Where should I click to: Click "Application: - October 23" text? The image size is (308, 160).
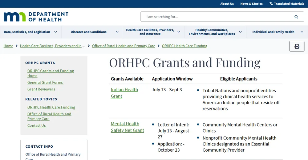pos(171,147)
